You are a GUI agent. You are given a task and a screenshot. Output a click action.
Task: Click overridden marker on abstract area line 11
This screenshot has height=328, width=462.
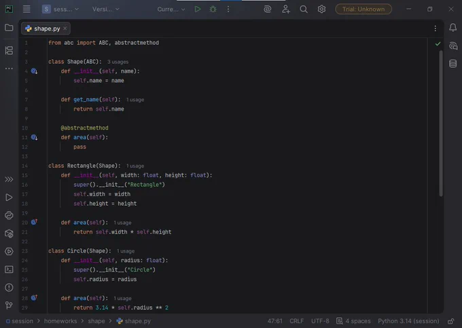[x=34, y=137]
